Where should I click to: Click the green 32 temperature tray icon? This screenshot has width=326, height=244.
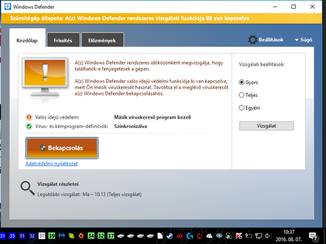tap(101, 236)
